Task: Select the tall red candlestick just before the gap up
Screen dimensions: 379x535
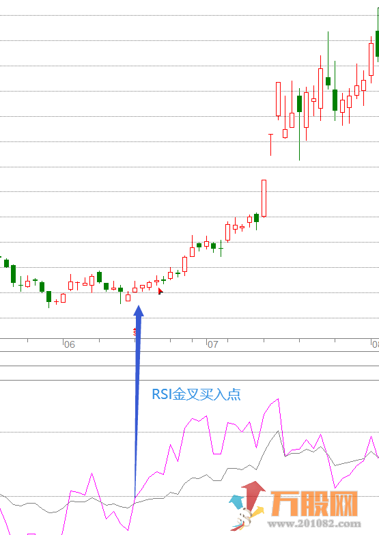Action: 264,198
